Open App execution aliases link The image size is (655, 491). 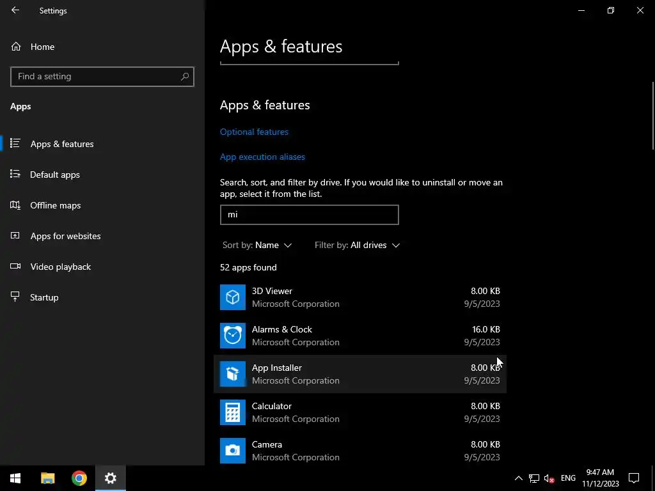[262, 157]
